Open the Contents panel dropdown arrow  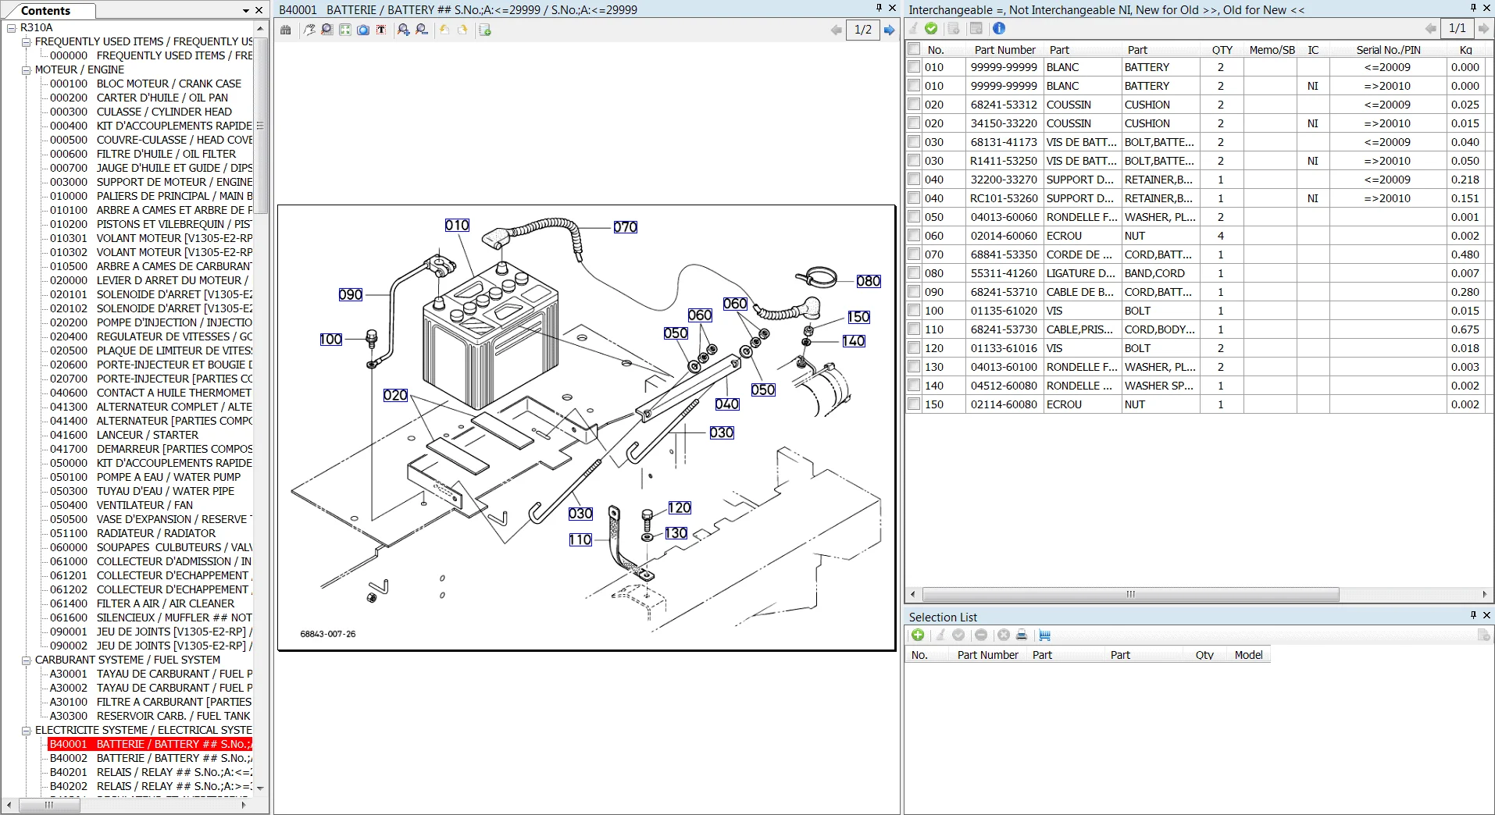[x=246, y=11]
